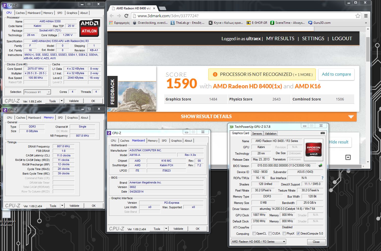Toggle CUDA checkbox in GPU-Z

[x=270, y=234]
